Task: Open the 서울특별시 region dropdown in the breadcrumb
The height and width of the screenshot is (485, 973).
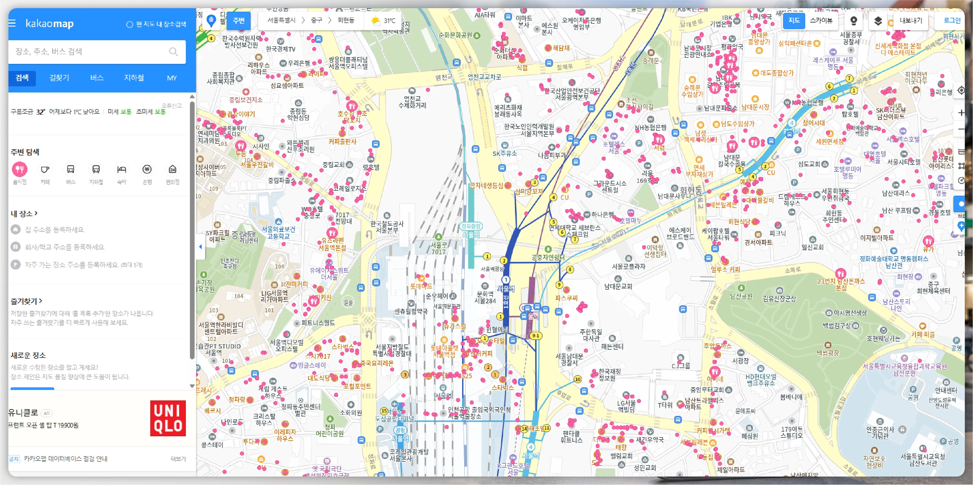Action: click(x=282, y=20)
